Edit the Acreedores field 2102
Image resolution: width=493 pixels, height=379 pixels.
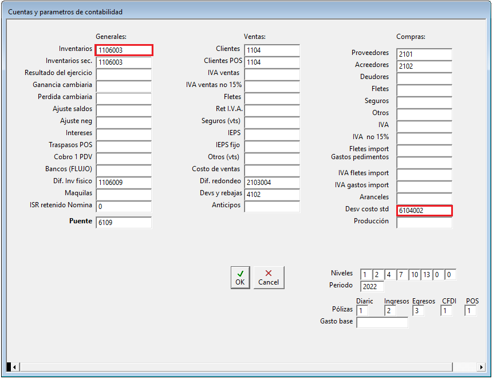pyautogui.click(x=424, y=66)
